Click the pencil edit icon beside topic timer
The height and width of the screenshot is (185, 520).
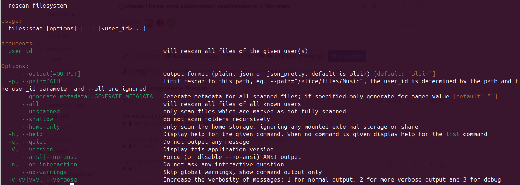click(364, 6)
